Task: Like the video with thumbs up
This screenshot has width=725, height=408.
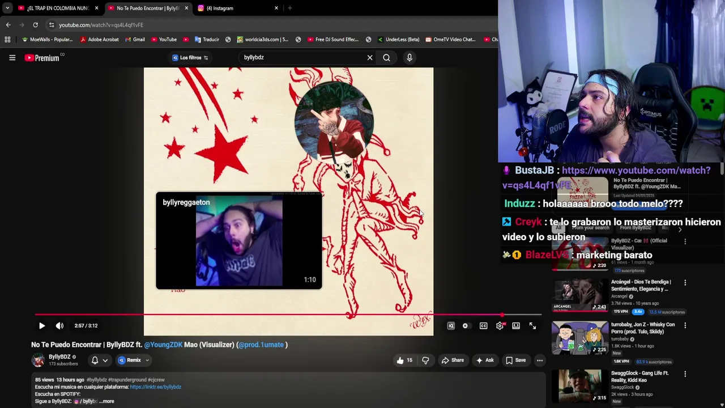Action: pos(404,360)
